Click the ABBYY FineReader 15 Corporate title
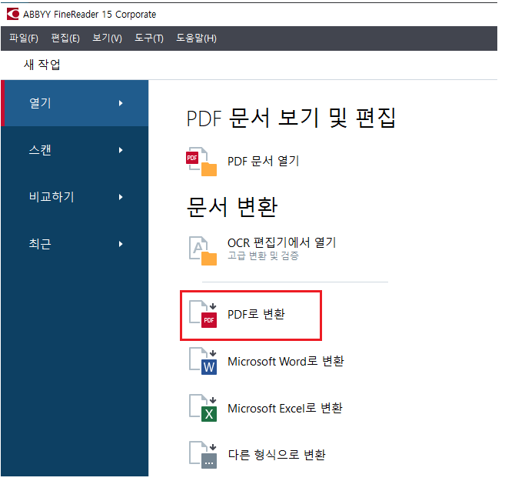The height and width of the screenshot is (481, 505). [89, 15]
